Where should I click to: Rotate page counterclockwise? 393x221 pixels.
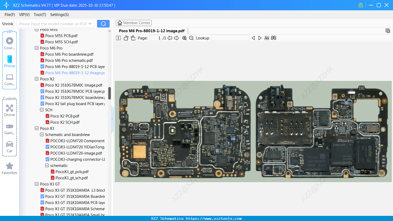126,38
